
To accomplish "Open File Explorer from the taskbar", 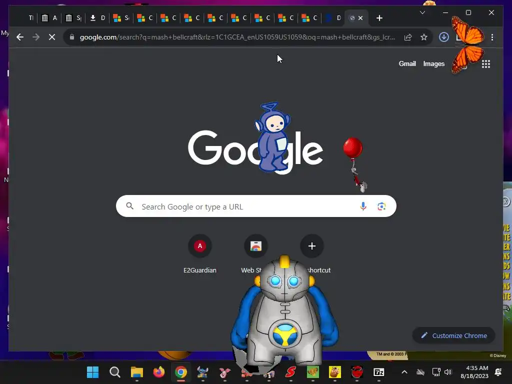I will [137, 372].
